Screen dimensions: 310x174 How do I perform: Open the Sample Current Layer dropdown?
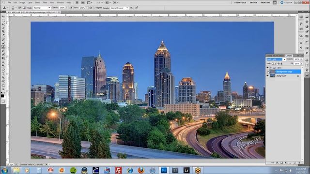coord(120,8)
